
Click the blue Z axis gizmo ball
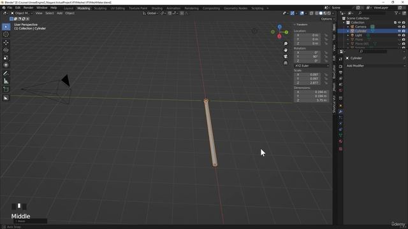point(279,27)
